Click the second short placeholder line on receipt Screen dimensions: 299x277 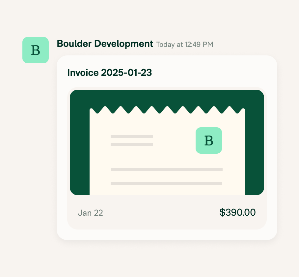[132, 144]
